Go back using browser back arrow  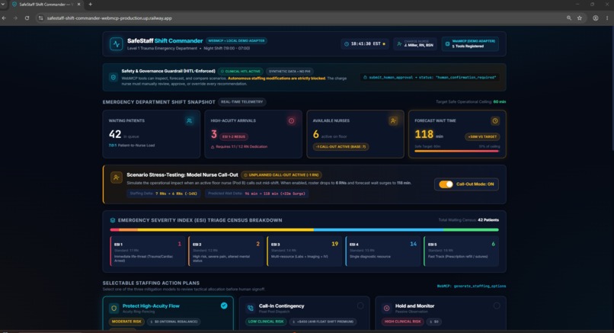[x=4, y=18]
